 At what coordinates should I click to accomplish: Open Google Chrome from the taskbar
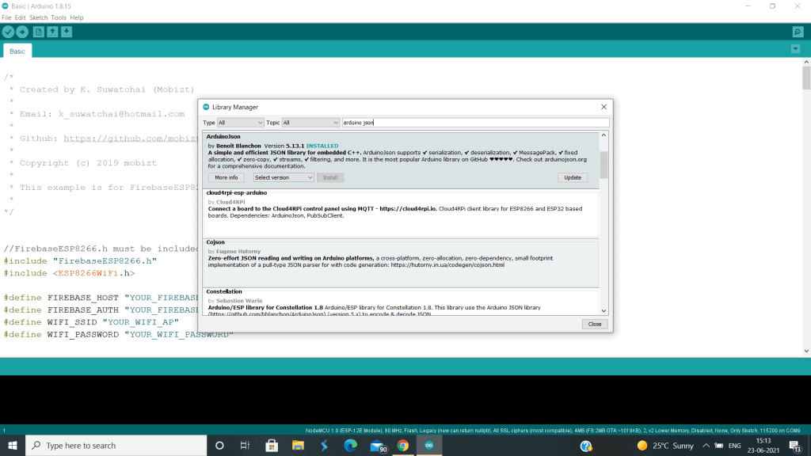click(403, 446)
